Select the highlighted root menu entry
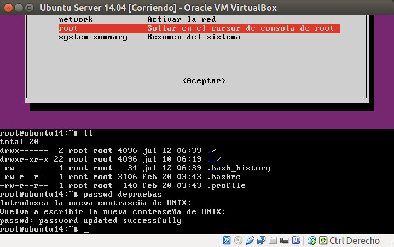This screenshot has width=394, height=247. click(x=199, y=28)
